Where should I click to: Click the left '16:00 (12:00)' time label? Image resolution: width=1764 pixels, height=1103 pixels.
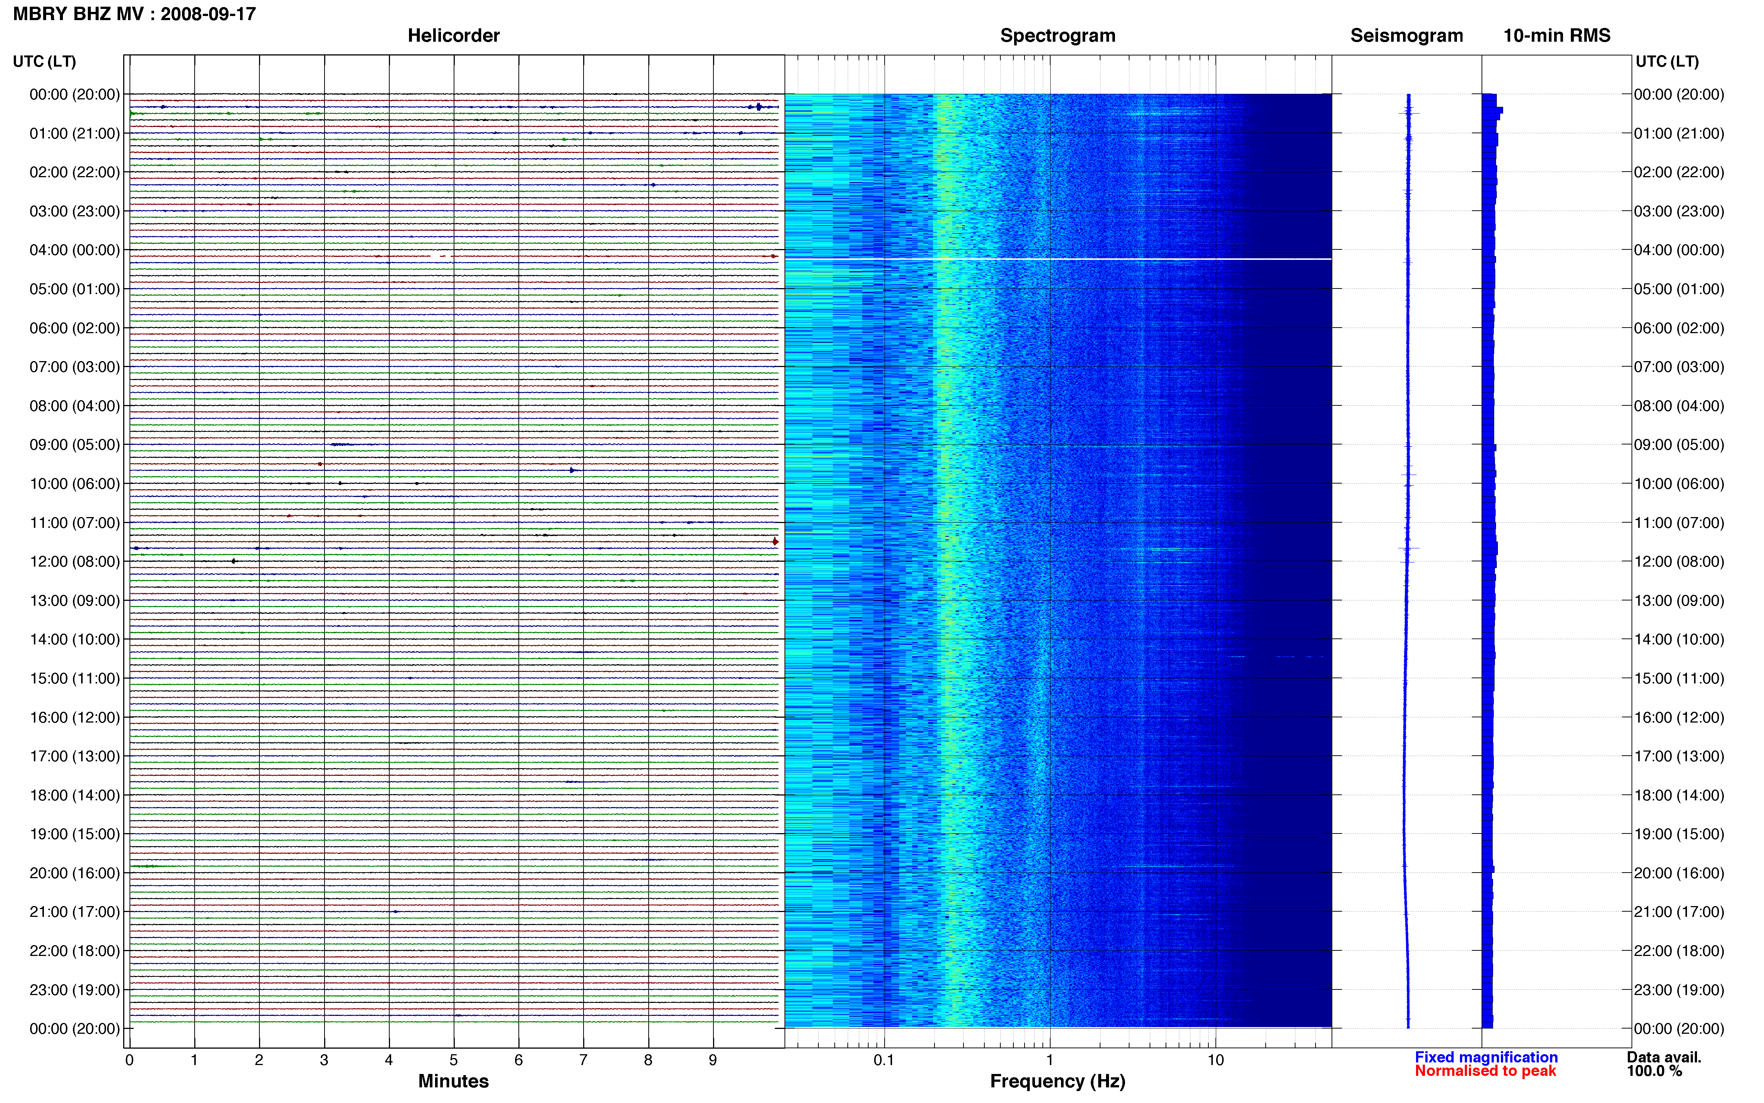(74, 717)
